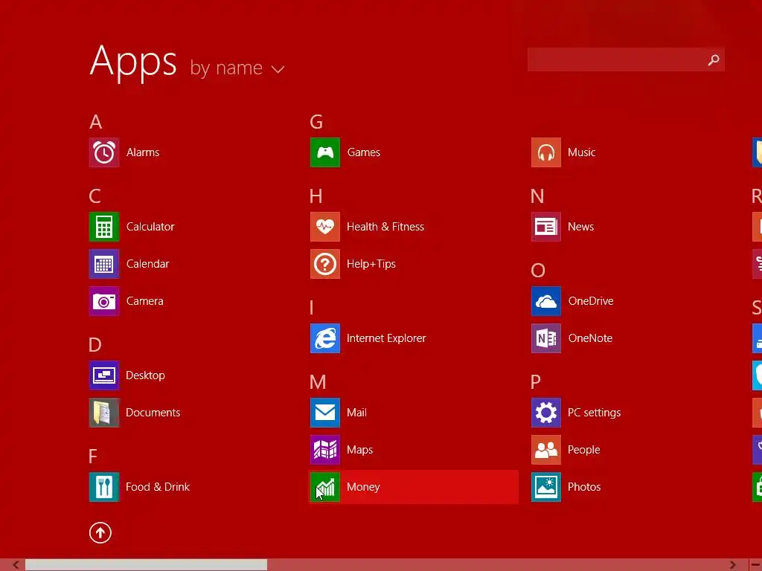
Task: Open the Games controller icon
Action: coord(325,152)
